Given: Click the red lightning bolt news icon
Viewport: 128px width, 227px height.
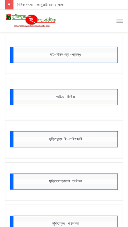Looking at the screenshot, I should (9, 5).
